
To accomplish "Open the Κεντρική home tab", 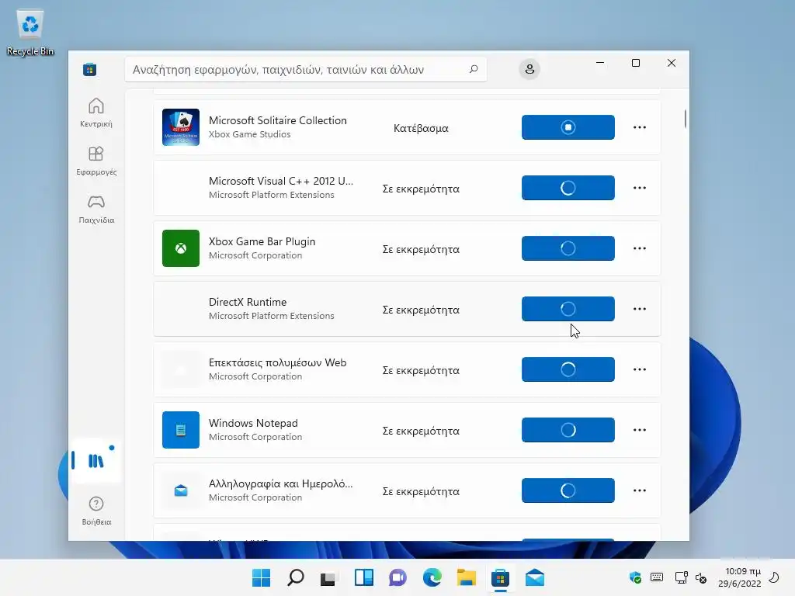I will point(95,113).
